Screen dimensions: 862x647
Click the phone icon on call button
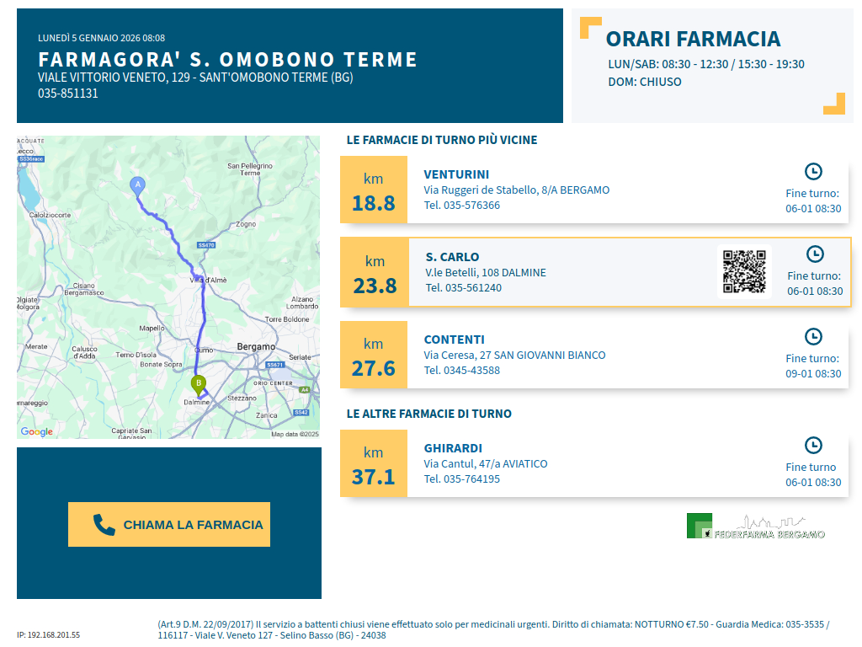coord(104,525)
